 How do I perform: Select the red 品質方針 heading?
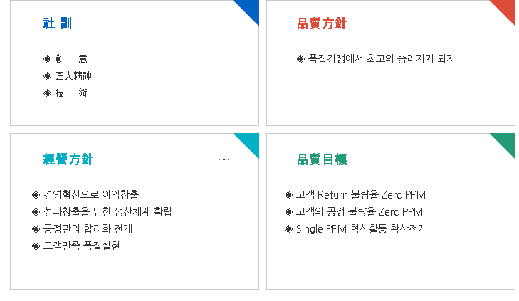pos(322,23)
